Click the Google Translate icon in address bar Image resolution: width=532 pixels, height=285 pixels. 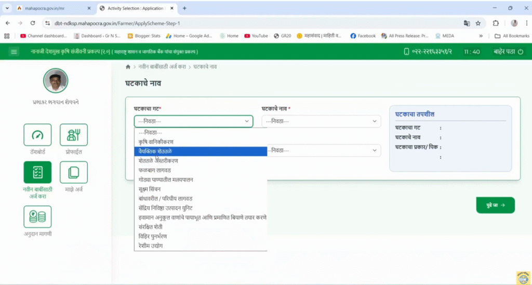[x=467, y=23]
